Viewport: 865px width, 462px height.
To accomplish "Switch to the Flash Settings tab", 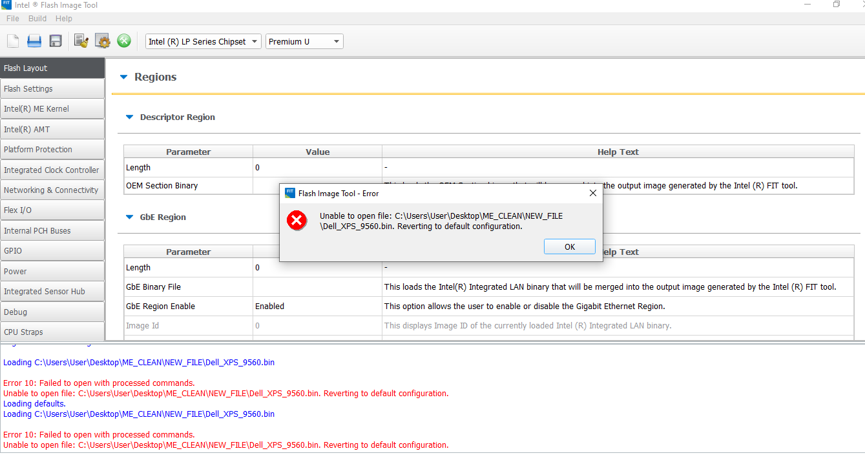I will (x=52, y=89).
